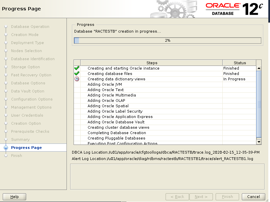This screenshot has height=202, width=270.
Task: Select Database Operation in the sidebar
Action: coord(30,27)
